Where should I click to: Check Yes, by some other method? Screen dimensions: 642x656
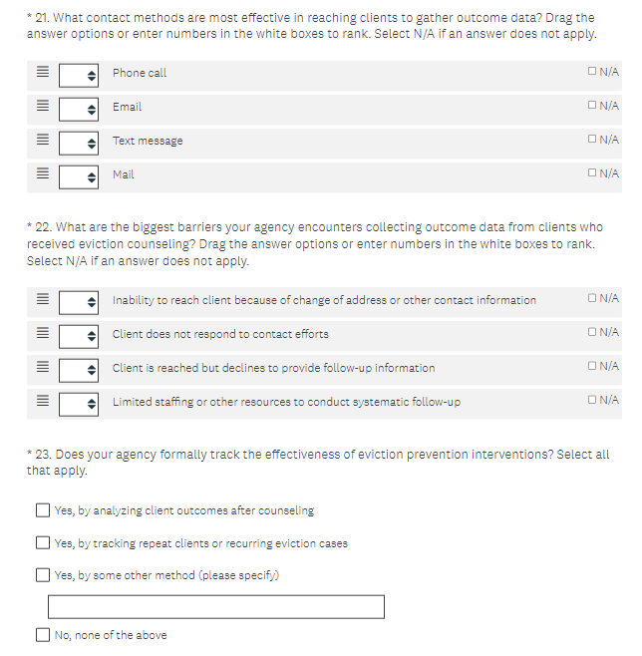(x=43, y=575)
